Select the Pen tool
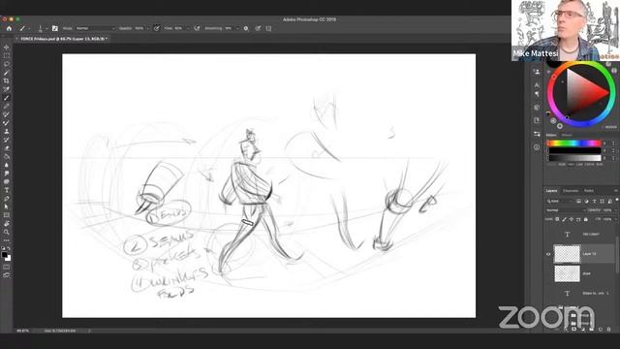 [7, 198]
